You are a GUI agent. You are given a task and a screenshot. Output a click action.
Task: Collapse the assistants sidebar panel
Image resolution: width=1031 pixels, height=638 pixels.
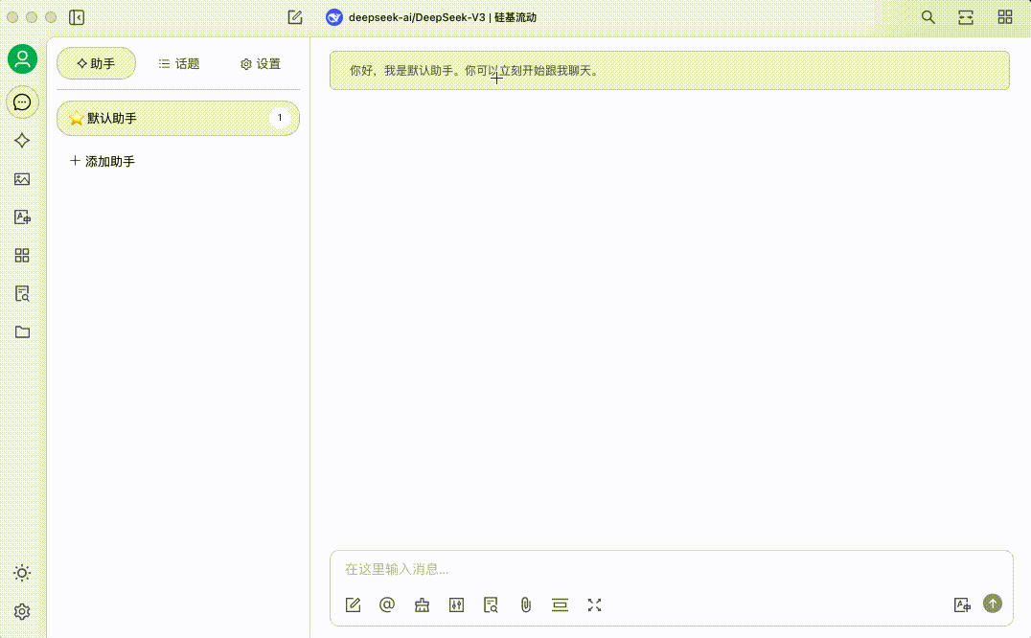point(77,17)
